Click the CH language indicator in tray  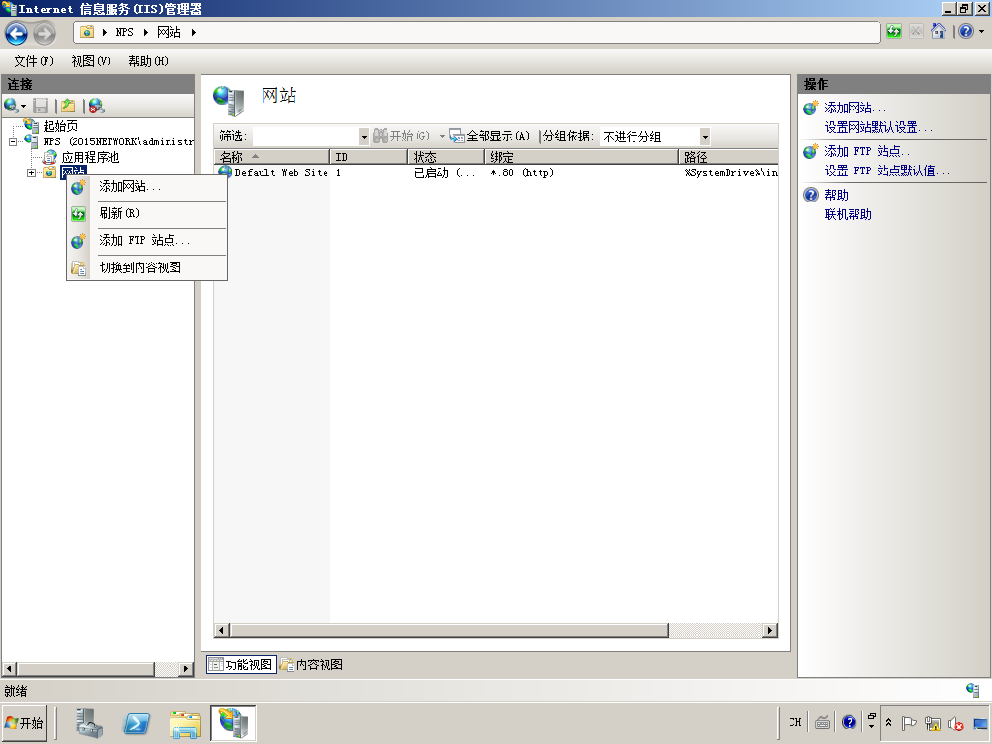point(795,722)
